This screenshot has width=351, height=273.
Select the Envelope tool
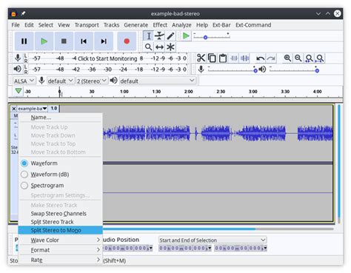[159, 36]
